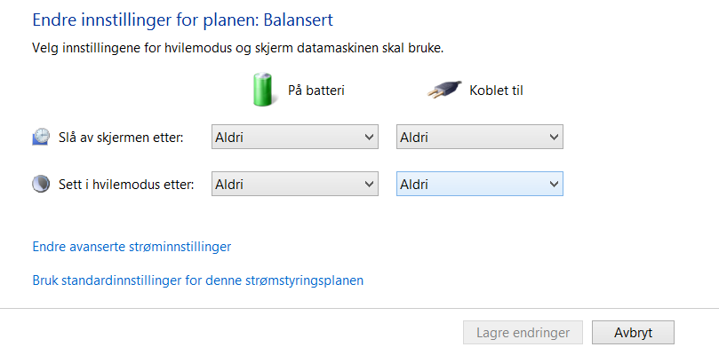The image size is (719, 363).
Task: Click the monitor clock icon beside Slå av skjermen
Action: point(41,137)
